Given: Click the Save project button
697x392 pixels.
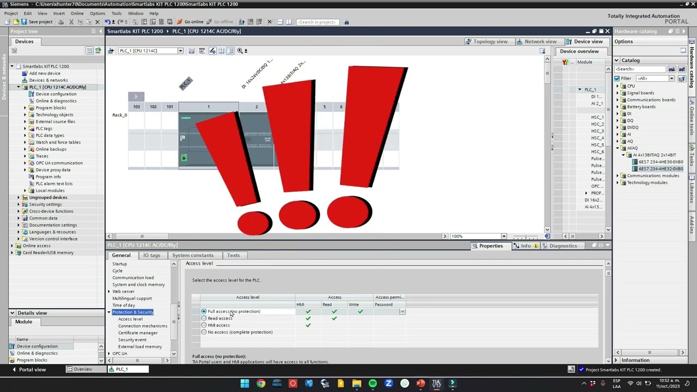Looking at the screenshot, I should (x=36, y=22).
